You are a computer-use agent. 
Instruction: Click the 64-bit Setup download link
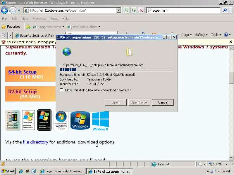(23, 72)
